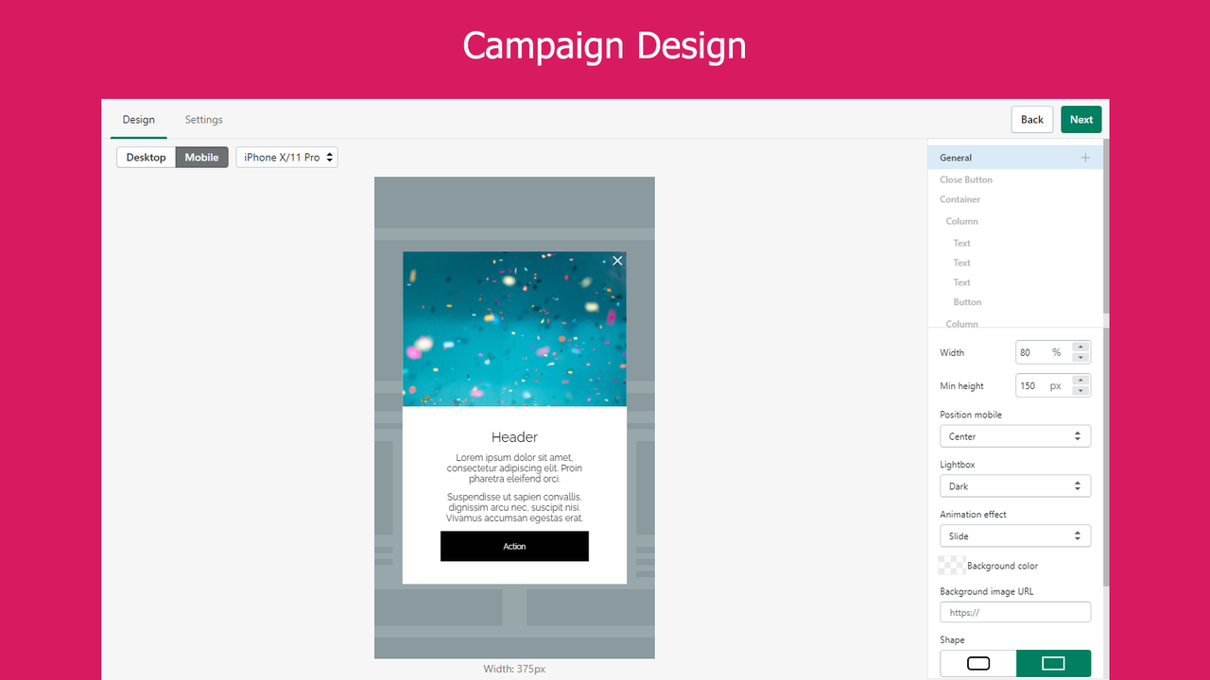Screen dimensions: 1210x680
Task: Click the Next button
Action: pyautogui.click(x=1080, y=119)
